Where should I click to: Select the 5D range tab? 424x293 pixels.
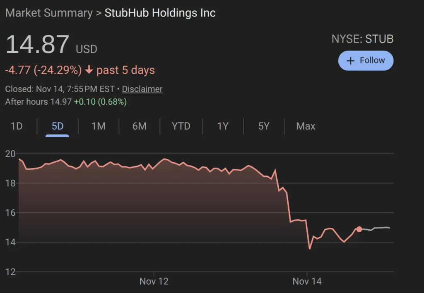pos(58,126)
